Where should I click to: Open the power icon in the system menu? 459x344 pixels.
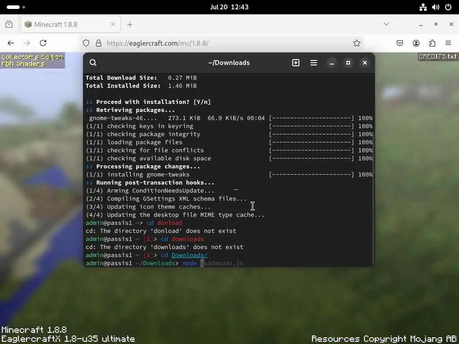pyautogui.click(x=448, y=7)
